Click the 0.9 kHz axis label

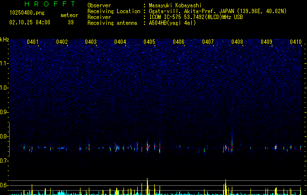pos(4,112)
